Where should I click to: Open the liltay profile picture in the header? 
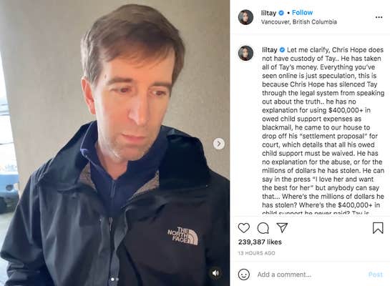click(245, 17)
